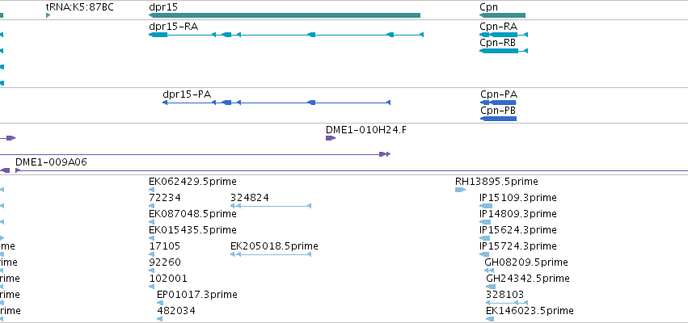Select the RH13895.5prime arrow glyph
The image size is (688, 323).
(x=460, y=190)
